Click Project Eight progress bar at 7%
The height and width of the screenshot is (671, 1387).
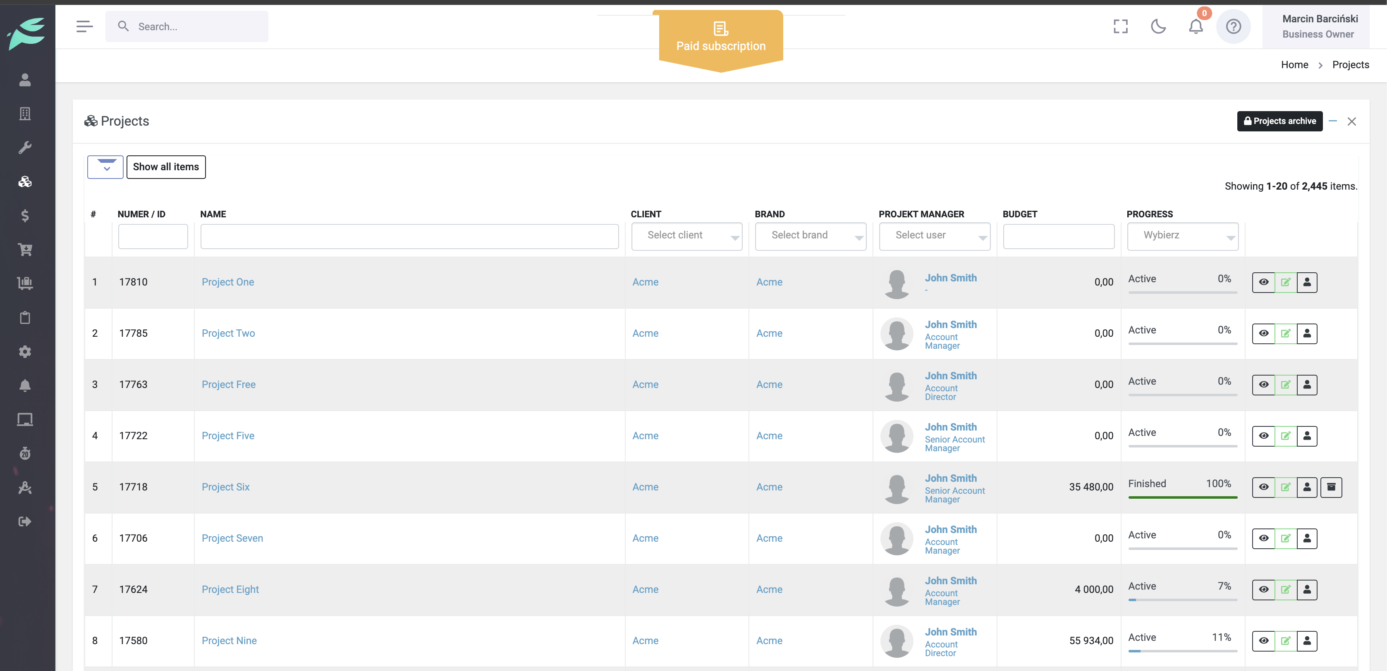(1182, 600)
